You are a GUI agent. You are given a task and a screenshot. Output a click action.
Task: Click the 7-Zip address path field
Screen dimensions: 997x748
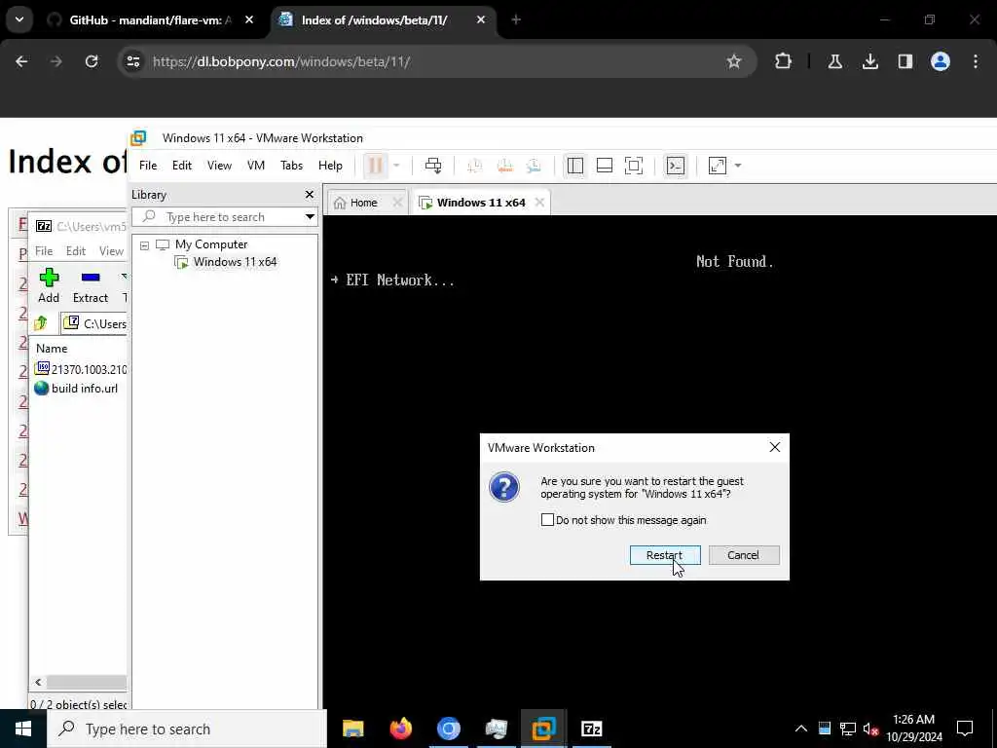94,323
